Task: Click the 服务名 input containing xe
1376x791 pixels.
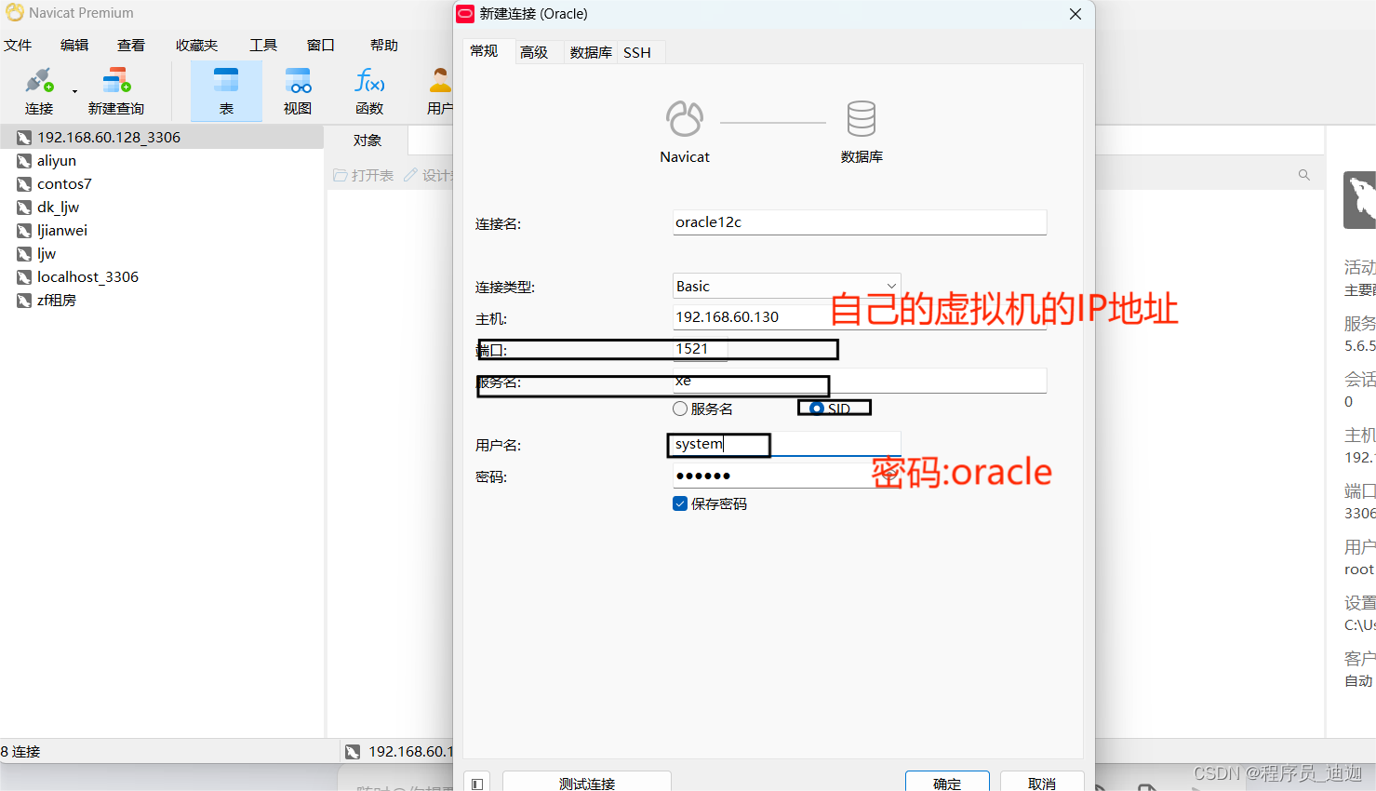Action: (860, 381)
